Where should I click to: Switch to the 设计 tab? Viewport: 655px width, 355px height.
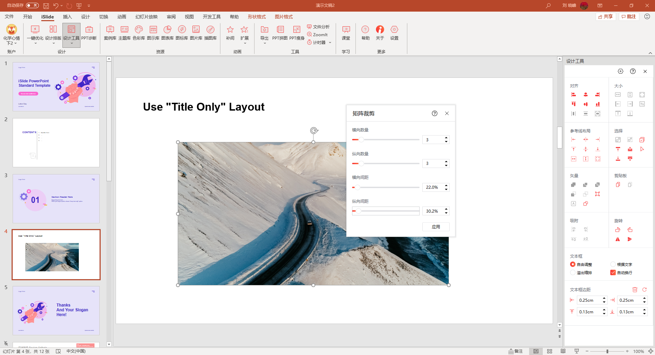click(x=85, y=17)
